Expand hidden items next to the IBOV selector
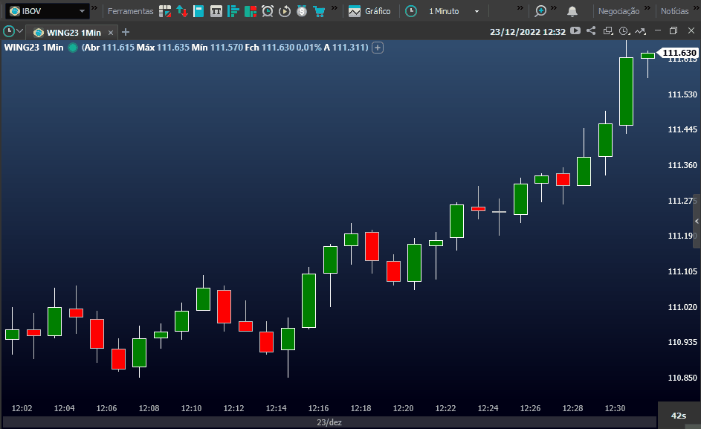Image resolution: width=701 pixels, height=429 pixels. pyautogui.click(x=94, y=8)
